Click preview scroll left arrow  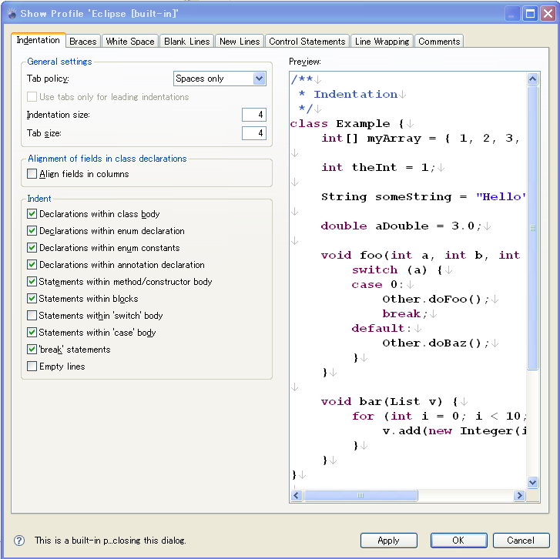point(297,495)
